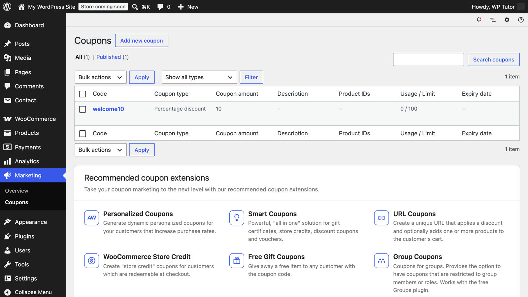Click the Personalized Coupons AW icon

pyautogui.click(x=91, y=218)
